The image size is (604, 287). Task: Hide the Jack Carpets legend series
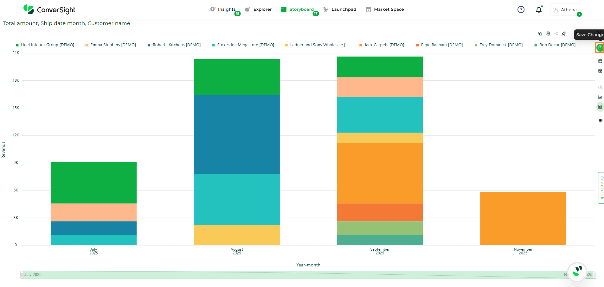click(382, 45)
